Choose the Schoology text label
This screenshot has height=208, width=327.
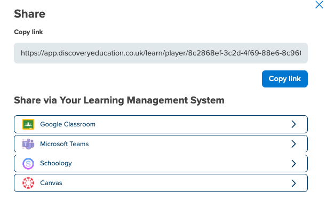click(x=56, y=163)
